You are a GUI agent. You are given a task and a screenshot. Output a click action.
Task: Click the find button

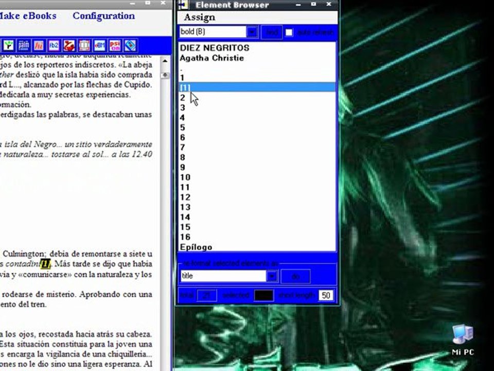pos(272,32)
